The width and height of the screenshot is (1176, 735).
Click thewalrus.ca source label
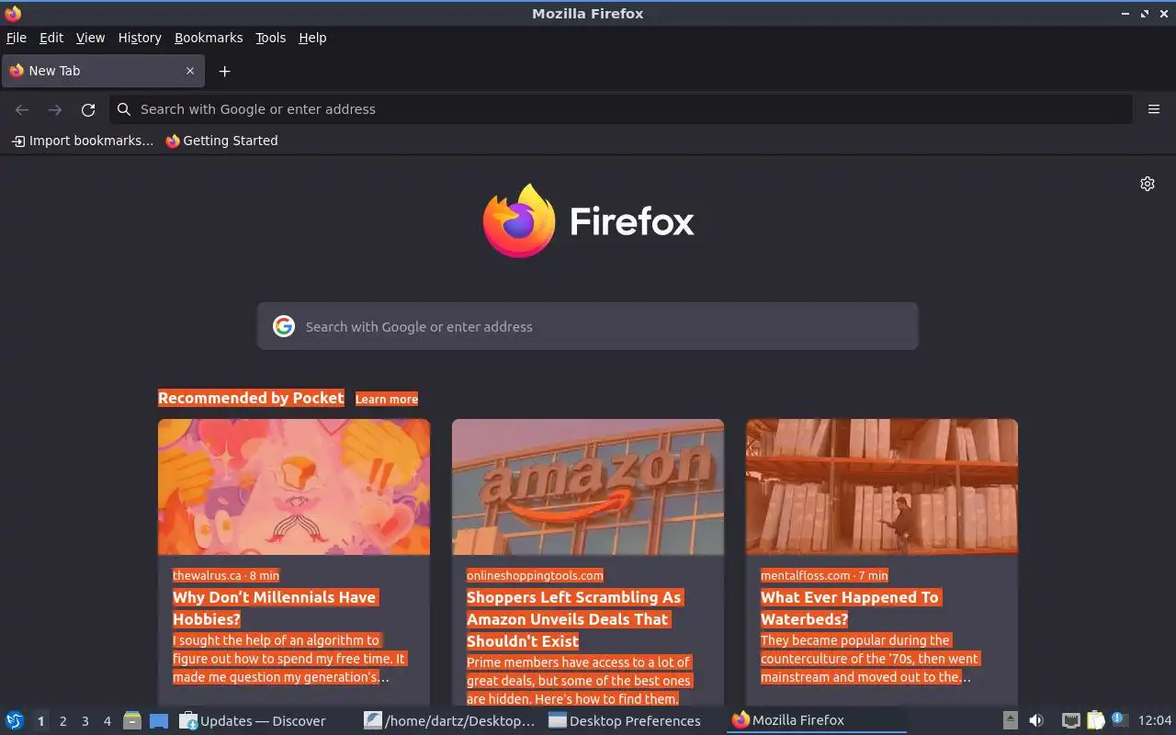pyautogui.click(x=226, y=575)
